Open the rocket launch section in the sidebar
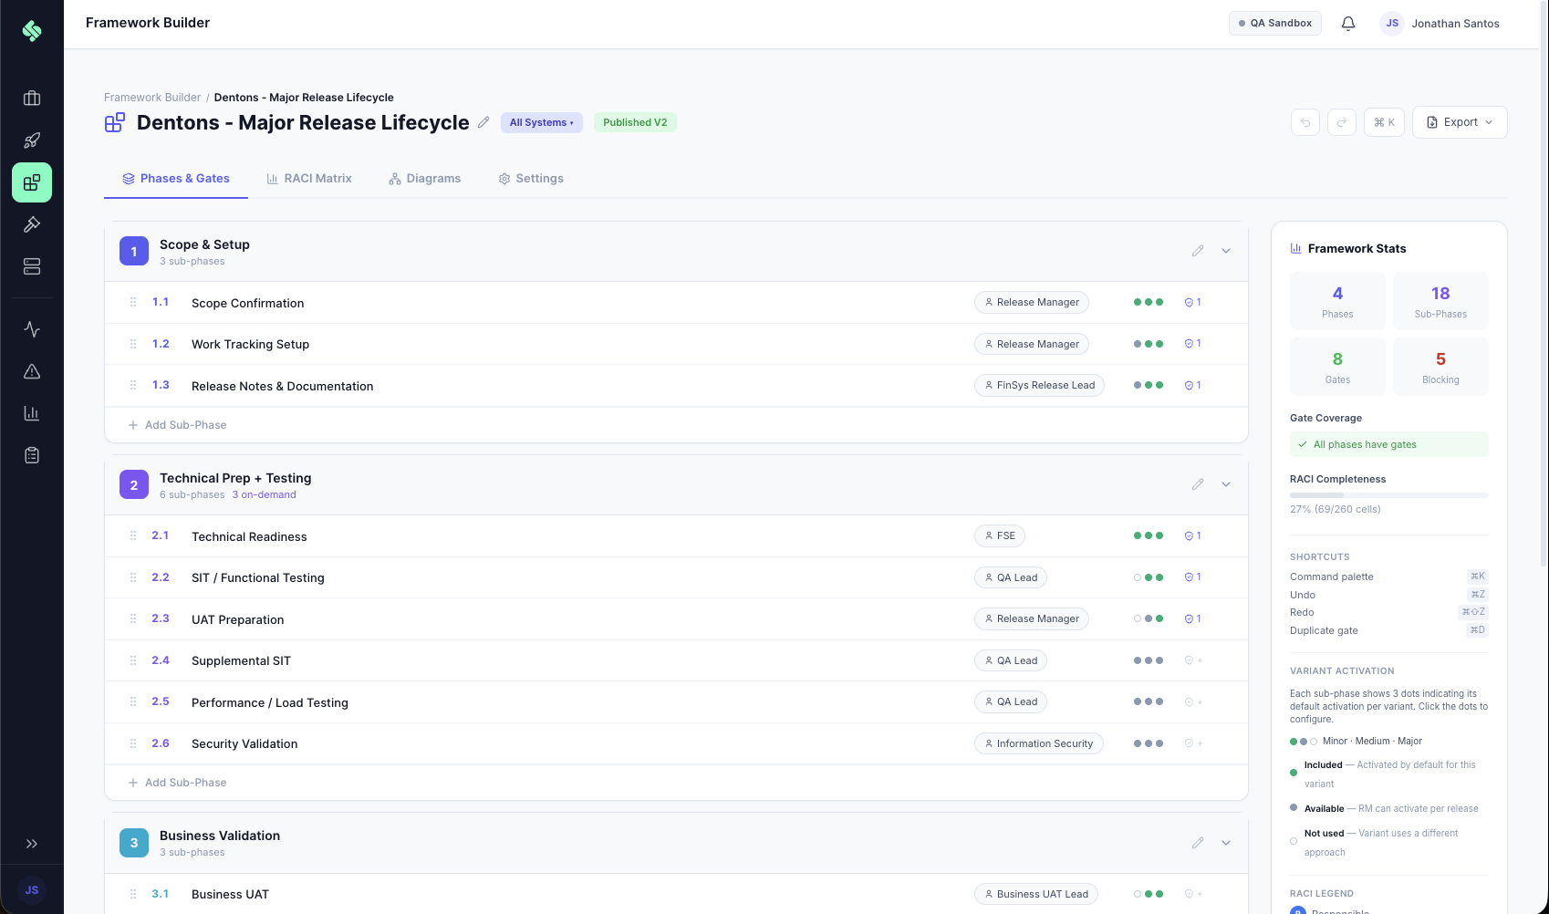Screen dimensions: 1549x914 [x=31, y=140]
